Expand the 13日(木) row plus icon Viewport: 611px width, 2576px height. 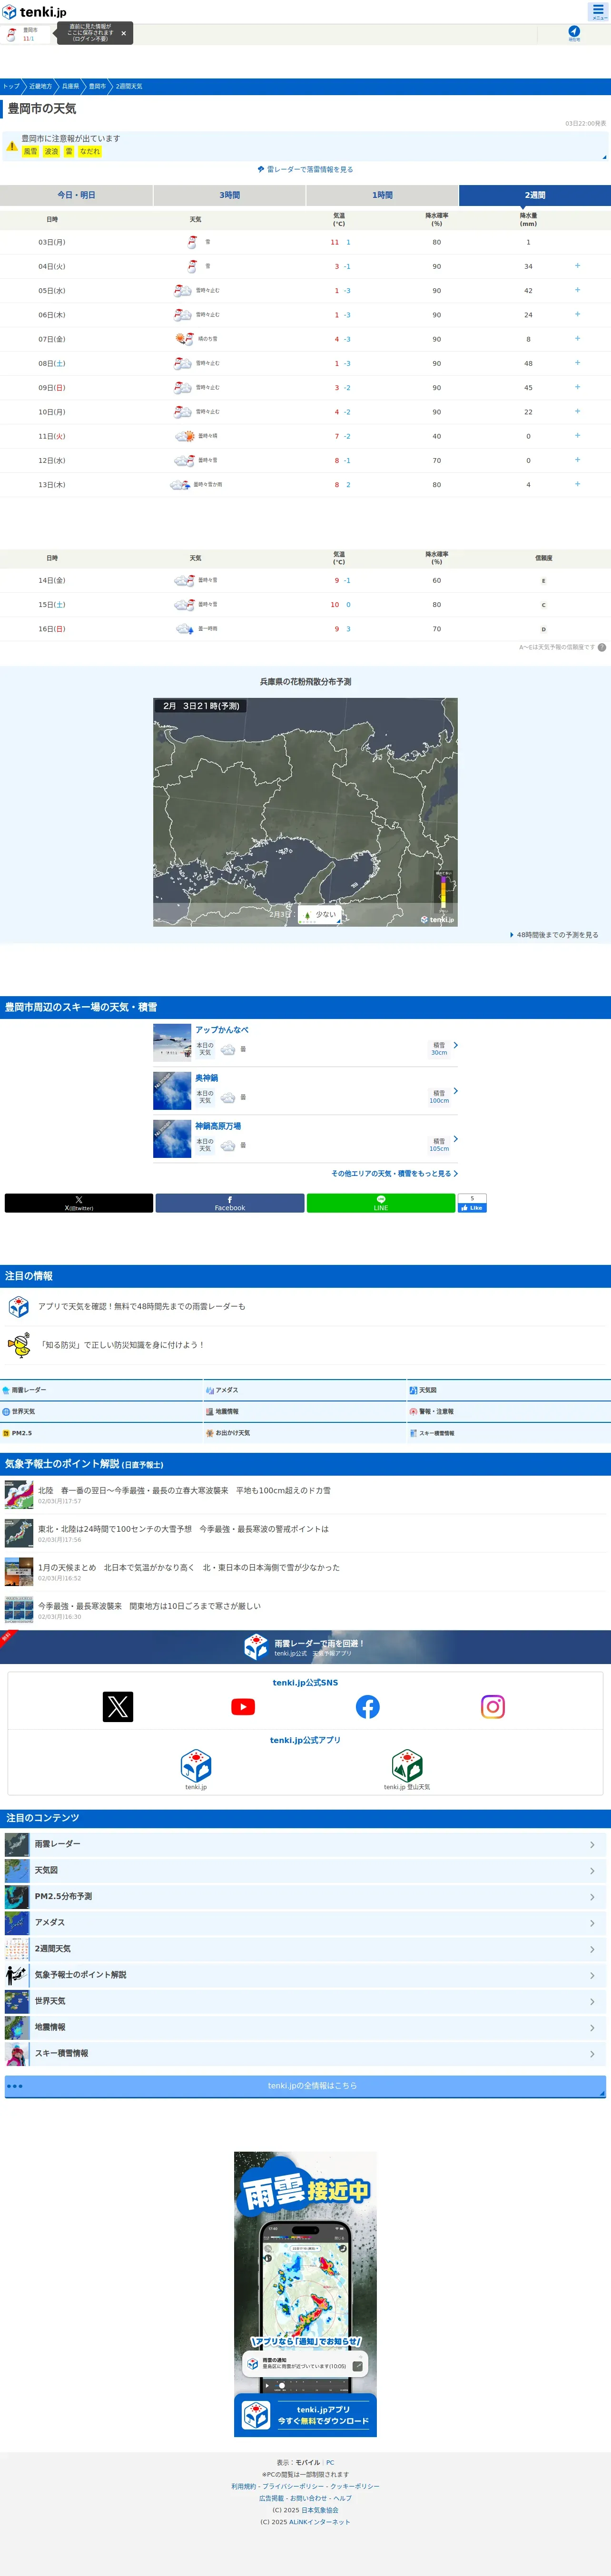577,484
